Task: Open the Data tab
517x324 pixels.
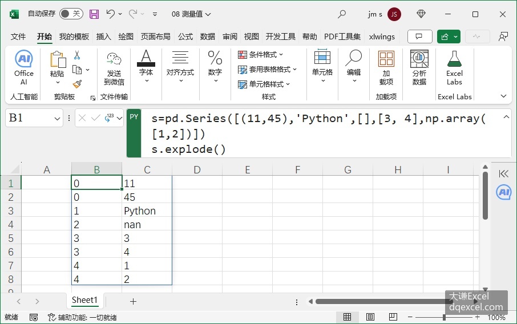Action: pyautogui.click(x=207, y=37)
